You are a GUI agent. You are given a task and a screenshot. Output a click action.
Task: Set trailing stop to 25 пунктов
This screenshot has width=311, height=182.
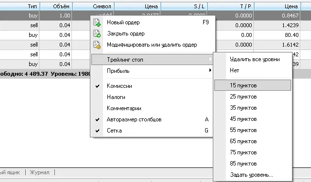coord(253,97)
